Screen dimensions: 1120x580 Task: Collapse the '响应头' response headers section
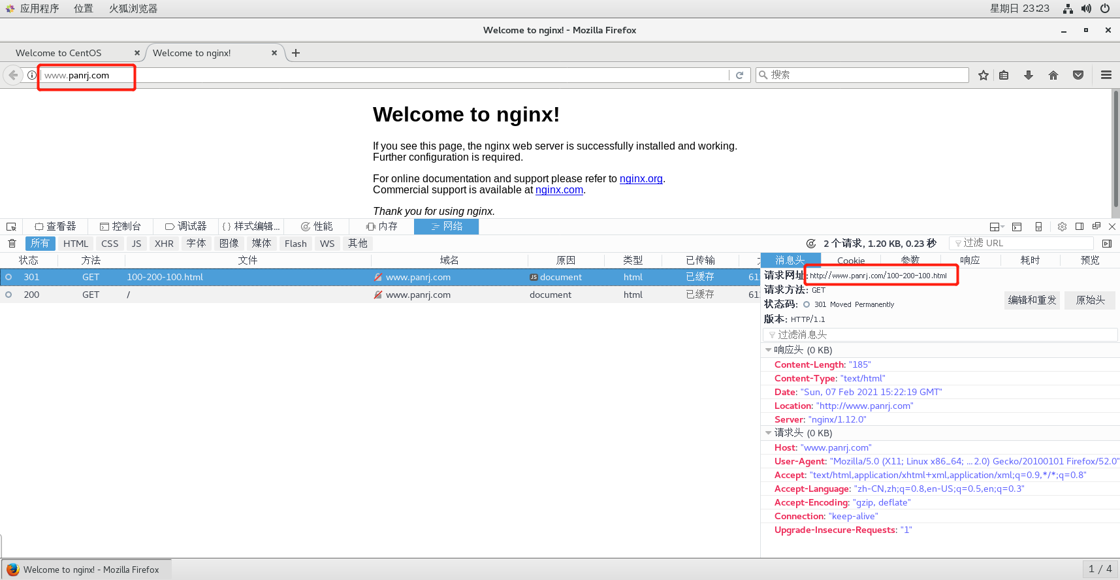point(769,350)
